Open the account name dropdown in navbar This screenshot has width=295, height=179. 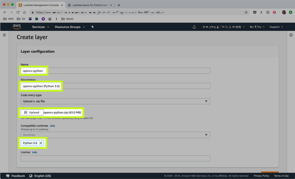pyautogui.click(x=224, y=27)
